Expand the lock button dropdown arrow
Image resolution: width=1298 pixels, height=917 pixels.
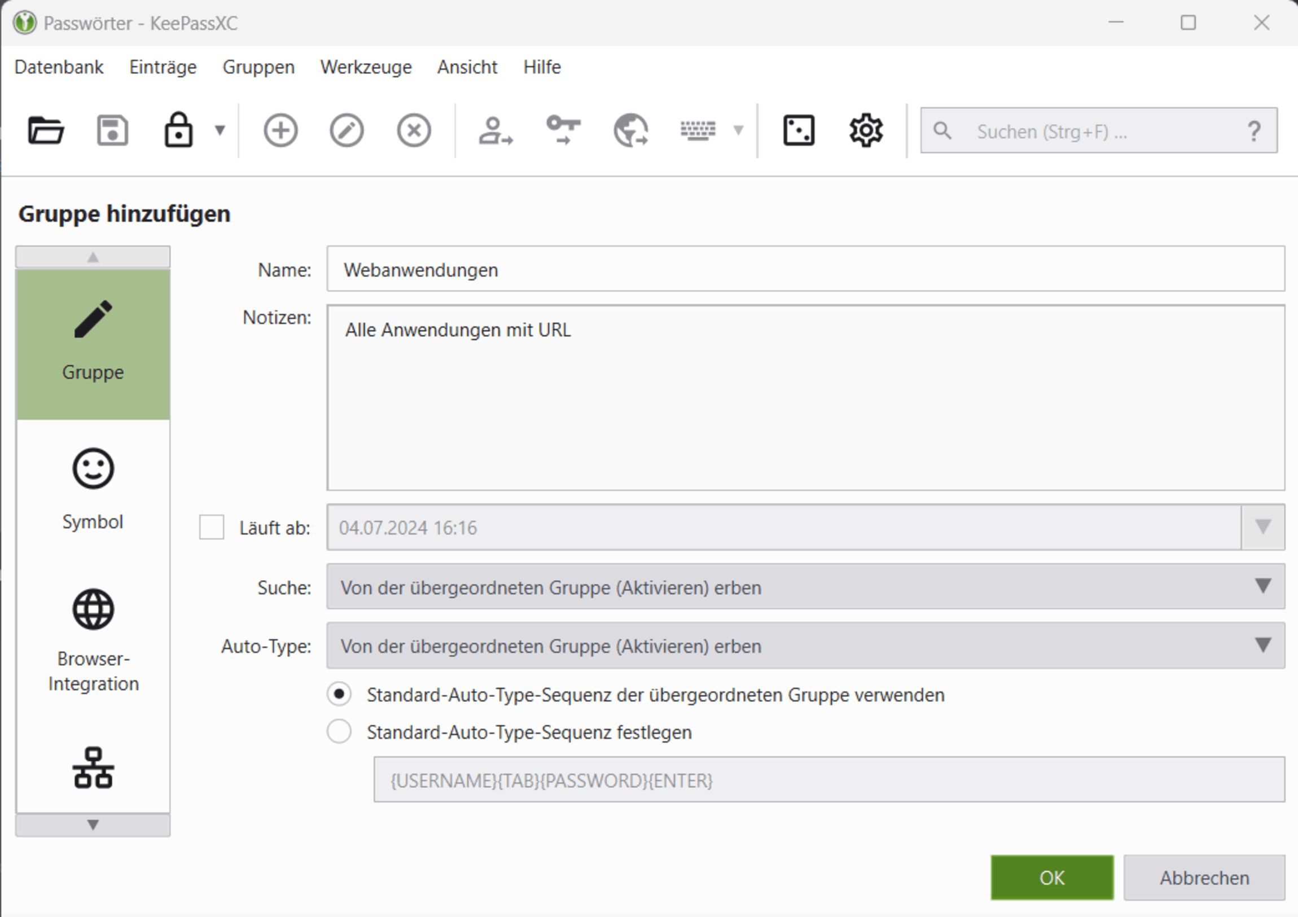(220, 130)
